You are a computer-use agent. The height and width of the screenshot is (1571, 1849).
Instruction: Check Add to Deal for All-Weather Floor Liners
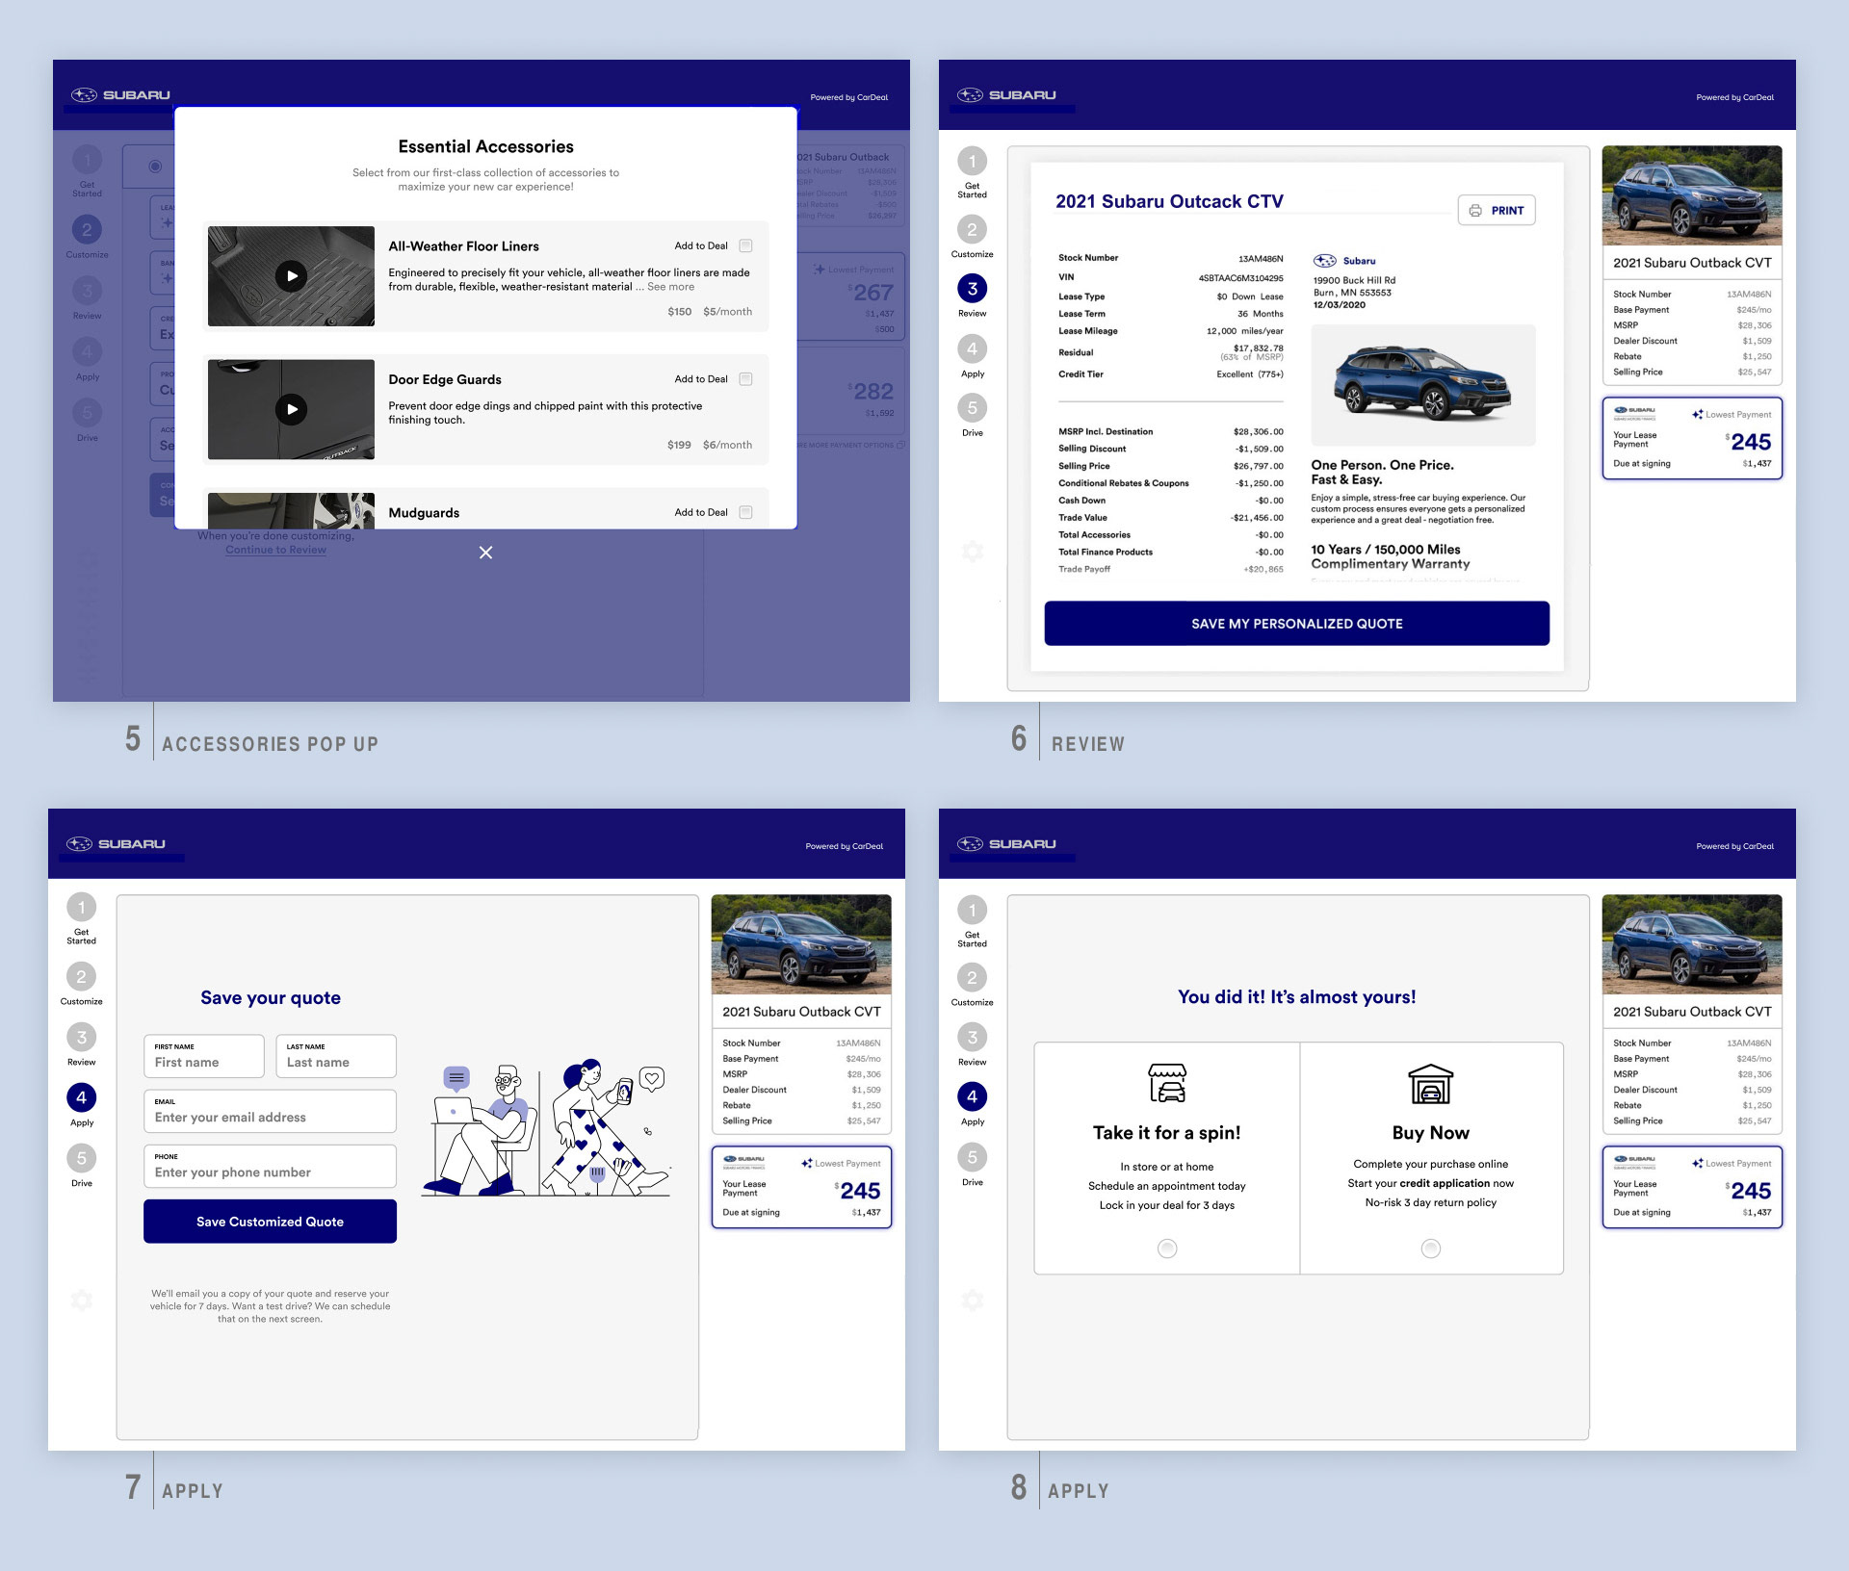click(x=745, y=245)
